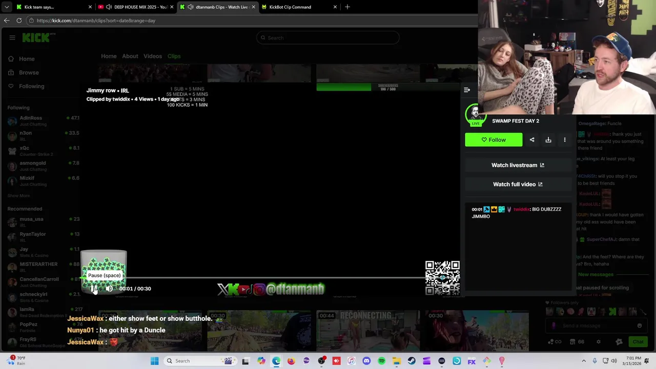Select the browser address bar URL
The height and width of the screenshot is (369, 656).
point(96,20)
